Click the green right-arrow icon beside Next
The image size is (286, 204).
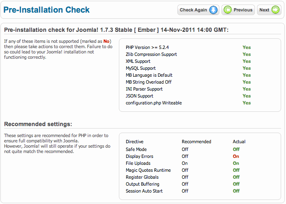(275, 10)
